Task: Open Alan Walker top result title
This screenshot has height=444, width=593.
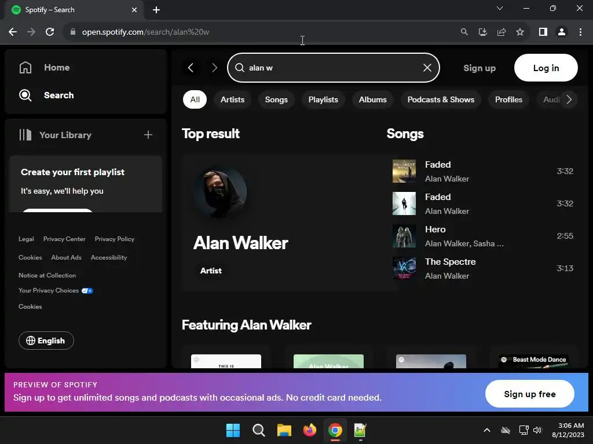Action: (240, 243)
